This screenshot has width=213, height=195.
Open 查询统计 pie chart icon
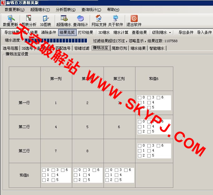pos(80,19)
